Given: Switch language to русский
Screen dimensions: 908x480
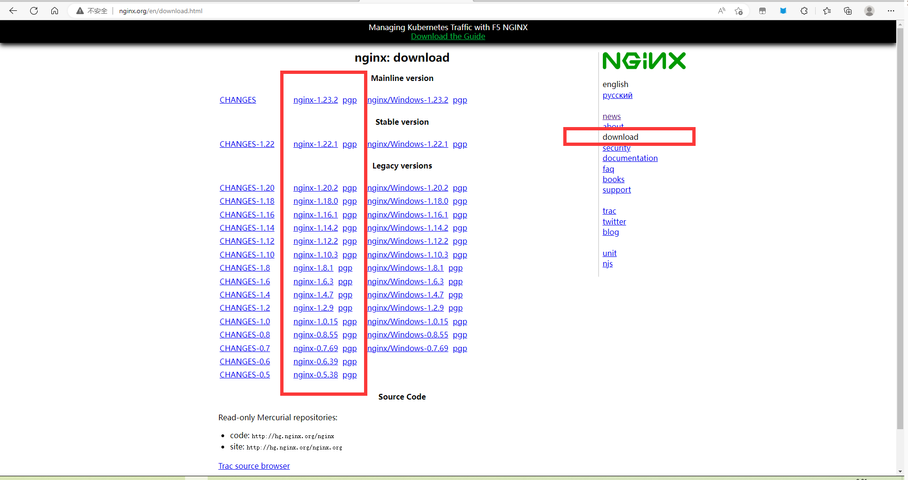Looking at the screenshot, I should (x=617, y=95).
